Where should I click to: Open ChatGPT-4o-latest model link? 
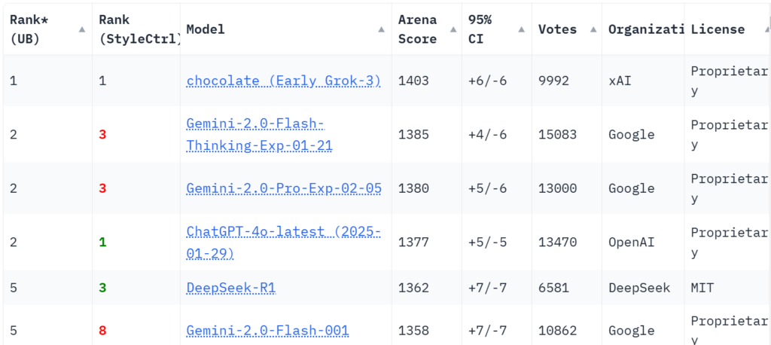click(x=284, y=242)
